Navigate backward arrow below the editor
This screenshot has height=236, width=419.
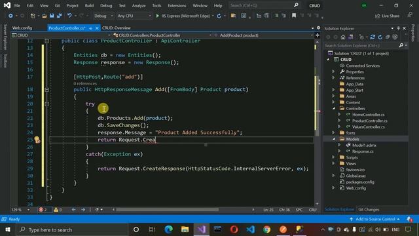tap(73, 210)
